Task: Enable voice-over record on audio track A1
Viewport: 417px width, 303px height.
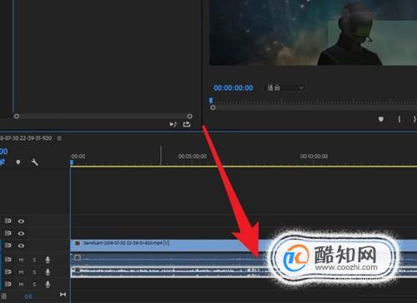Action: (x=48, y=260)
